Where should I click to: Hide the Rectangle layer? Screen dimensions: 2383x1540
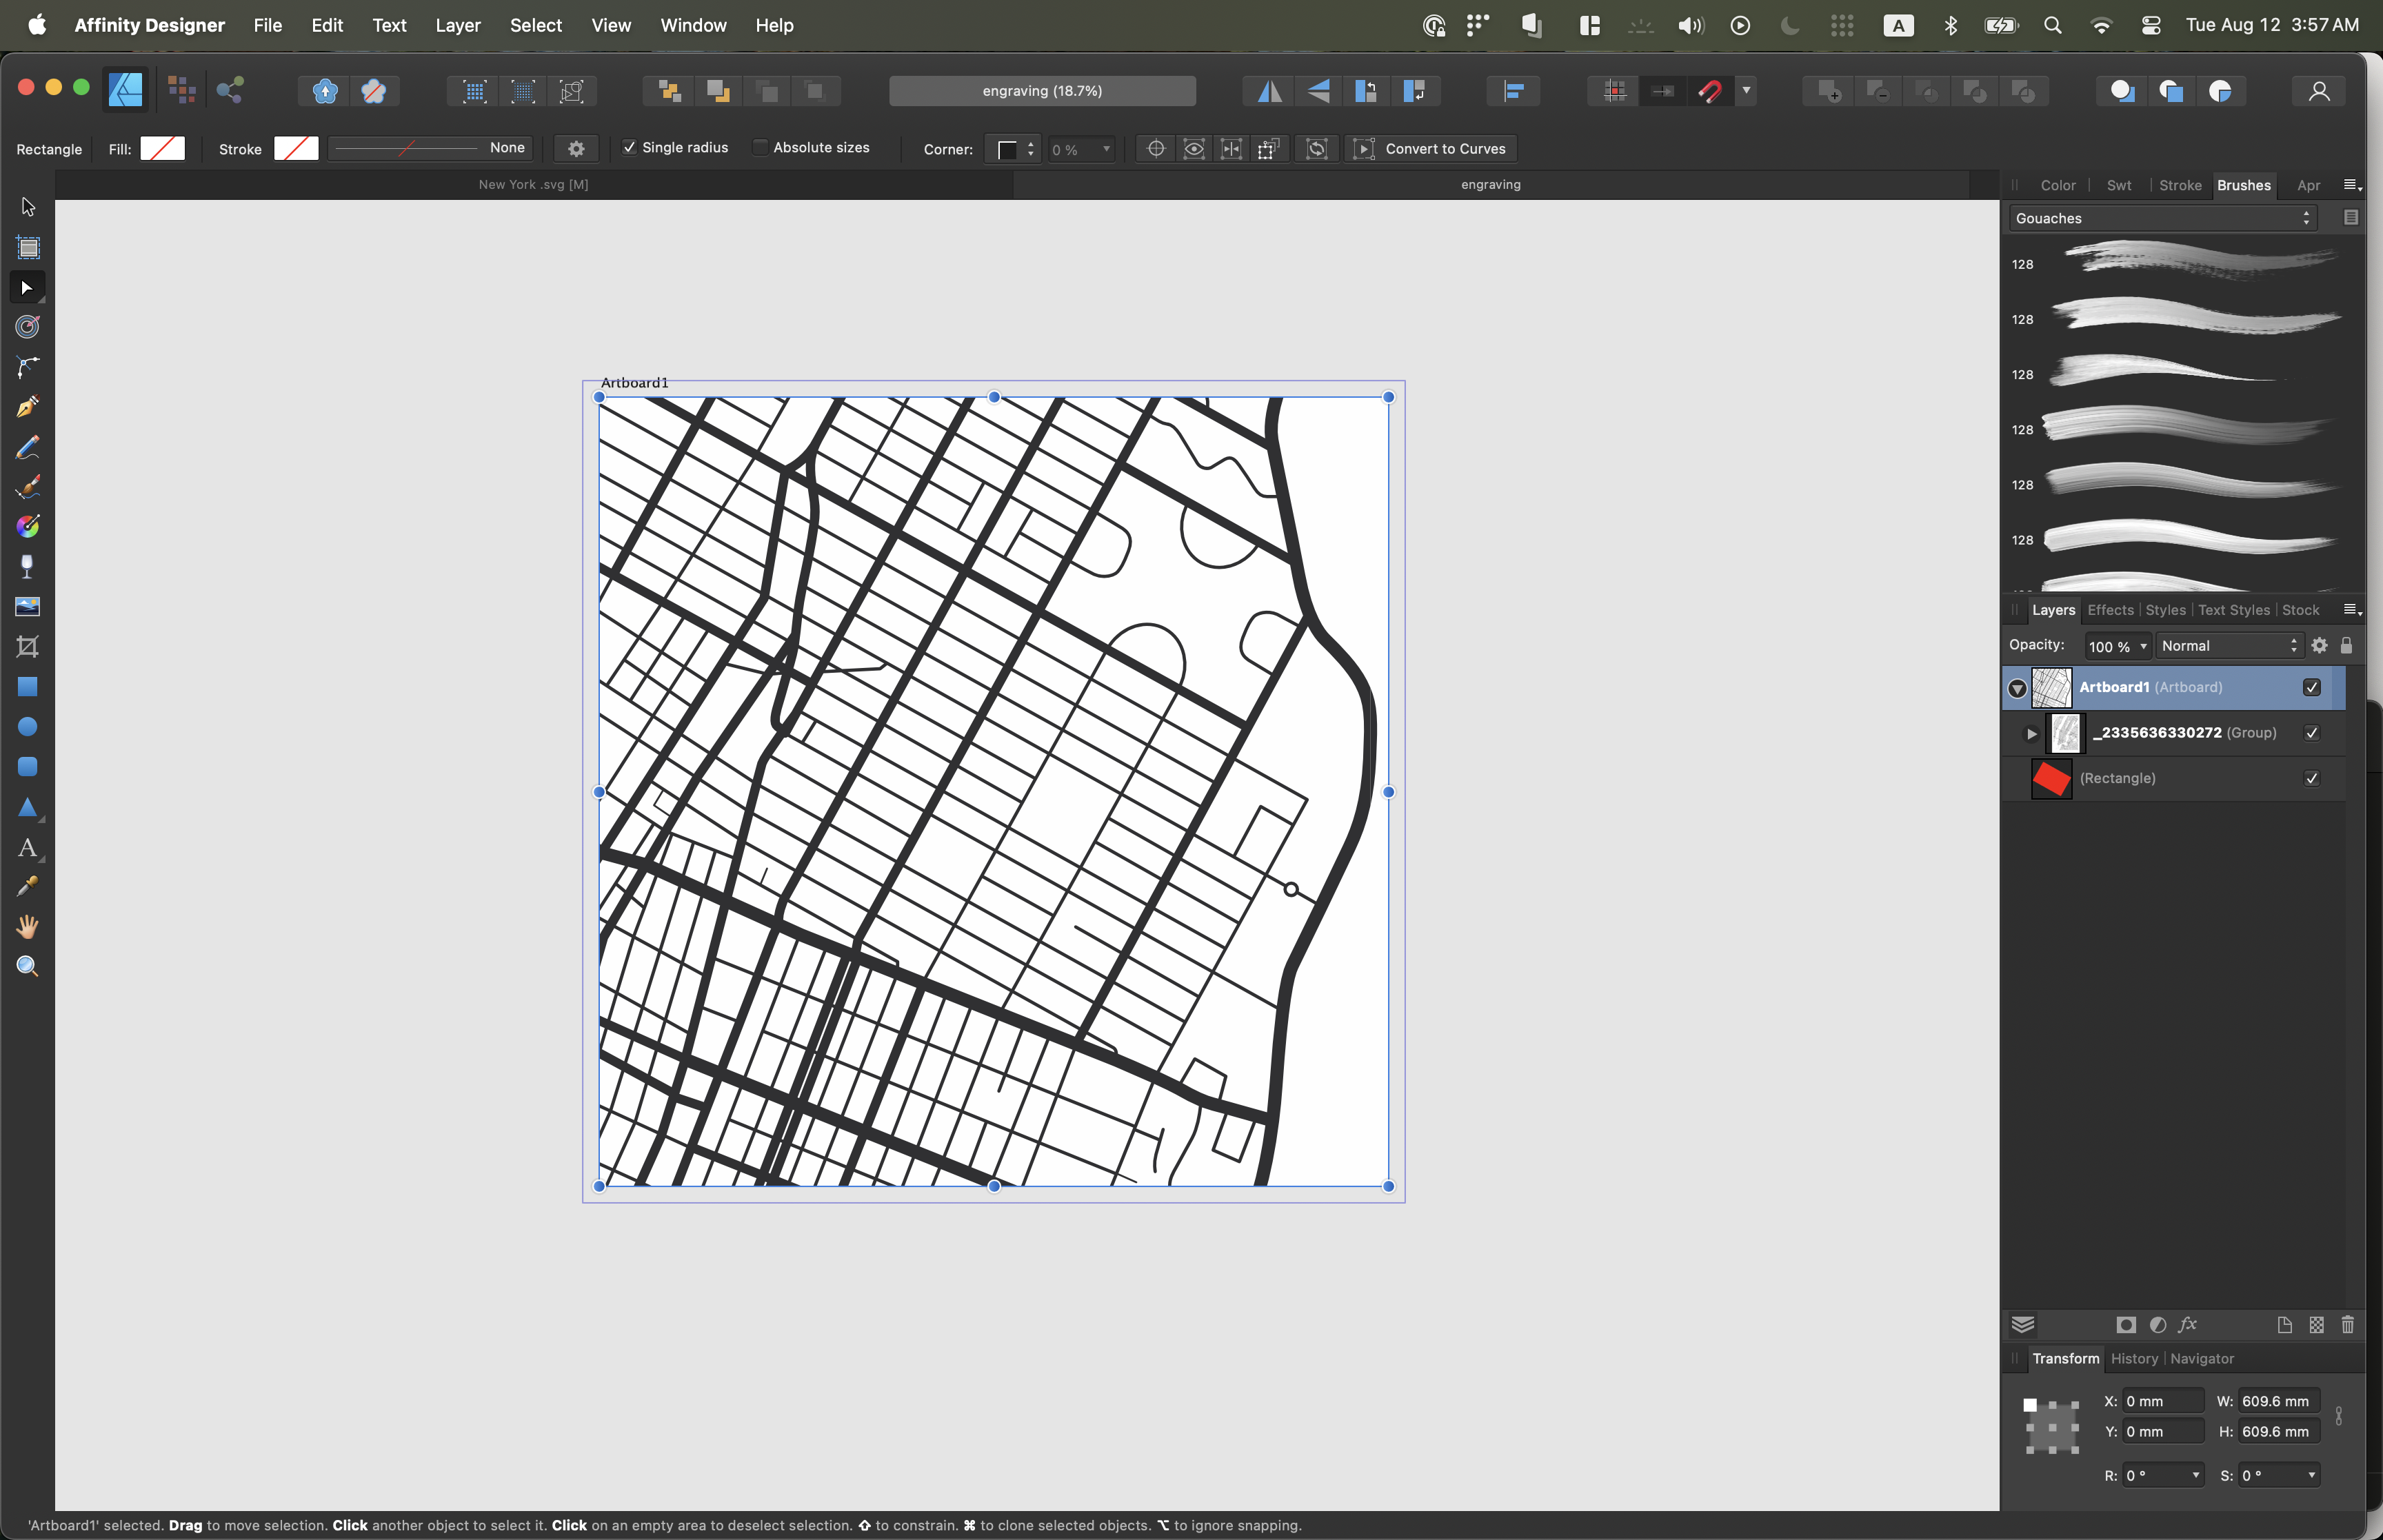pos(2311,778)
